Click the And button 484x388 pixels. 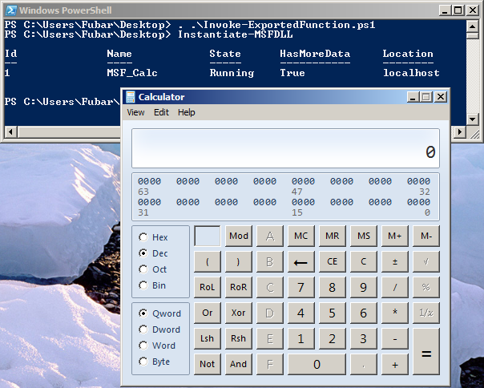[x=238, y=365]
